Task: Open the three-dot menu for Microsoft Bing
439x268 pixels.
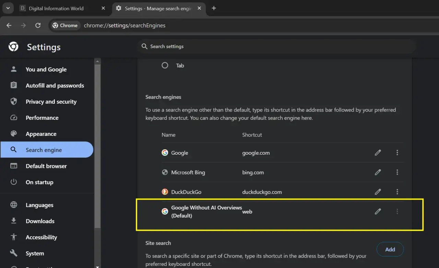Action: (397, 172)
